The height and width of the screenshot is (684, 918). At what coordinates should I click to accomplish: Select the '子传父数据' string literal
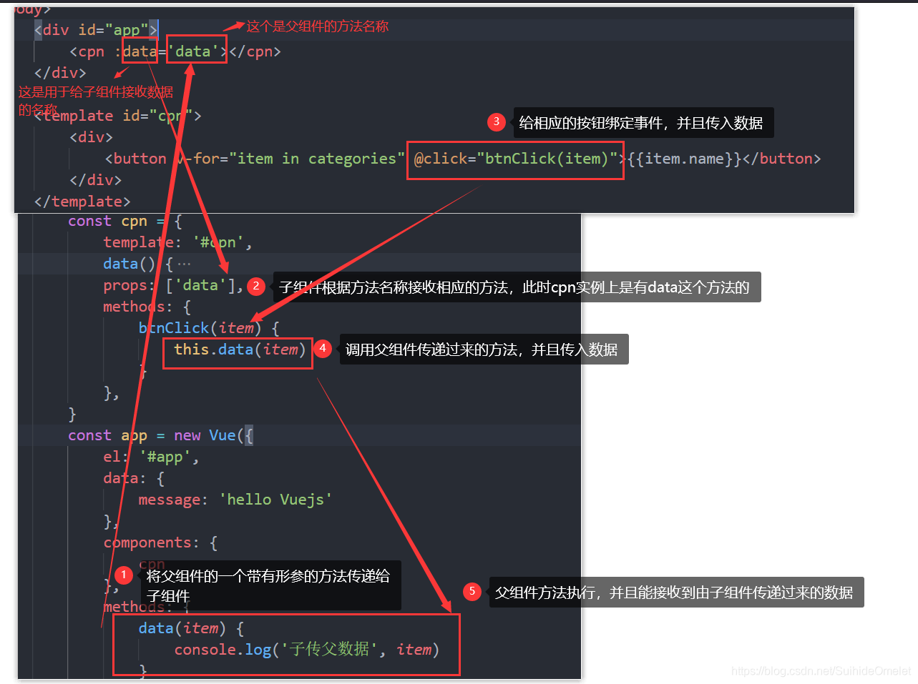point(329,649)
